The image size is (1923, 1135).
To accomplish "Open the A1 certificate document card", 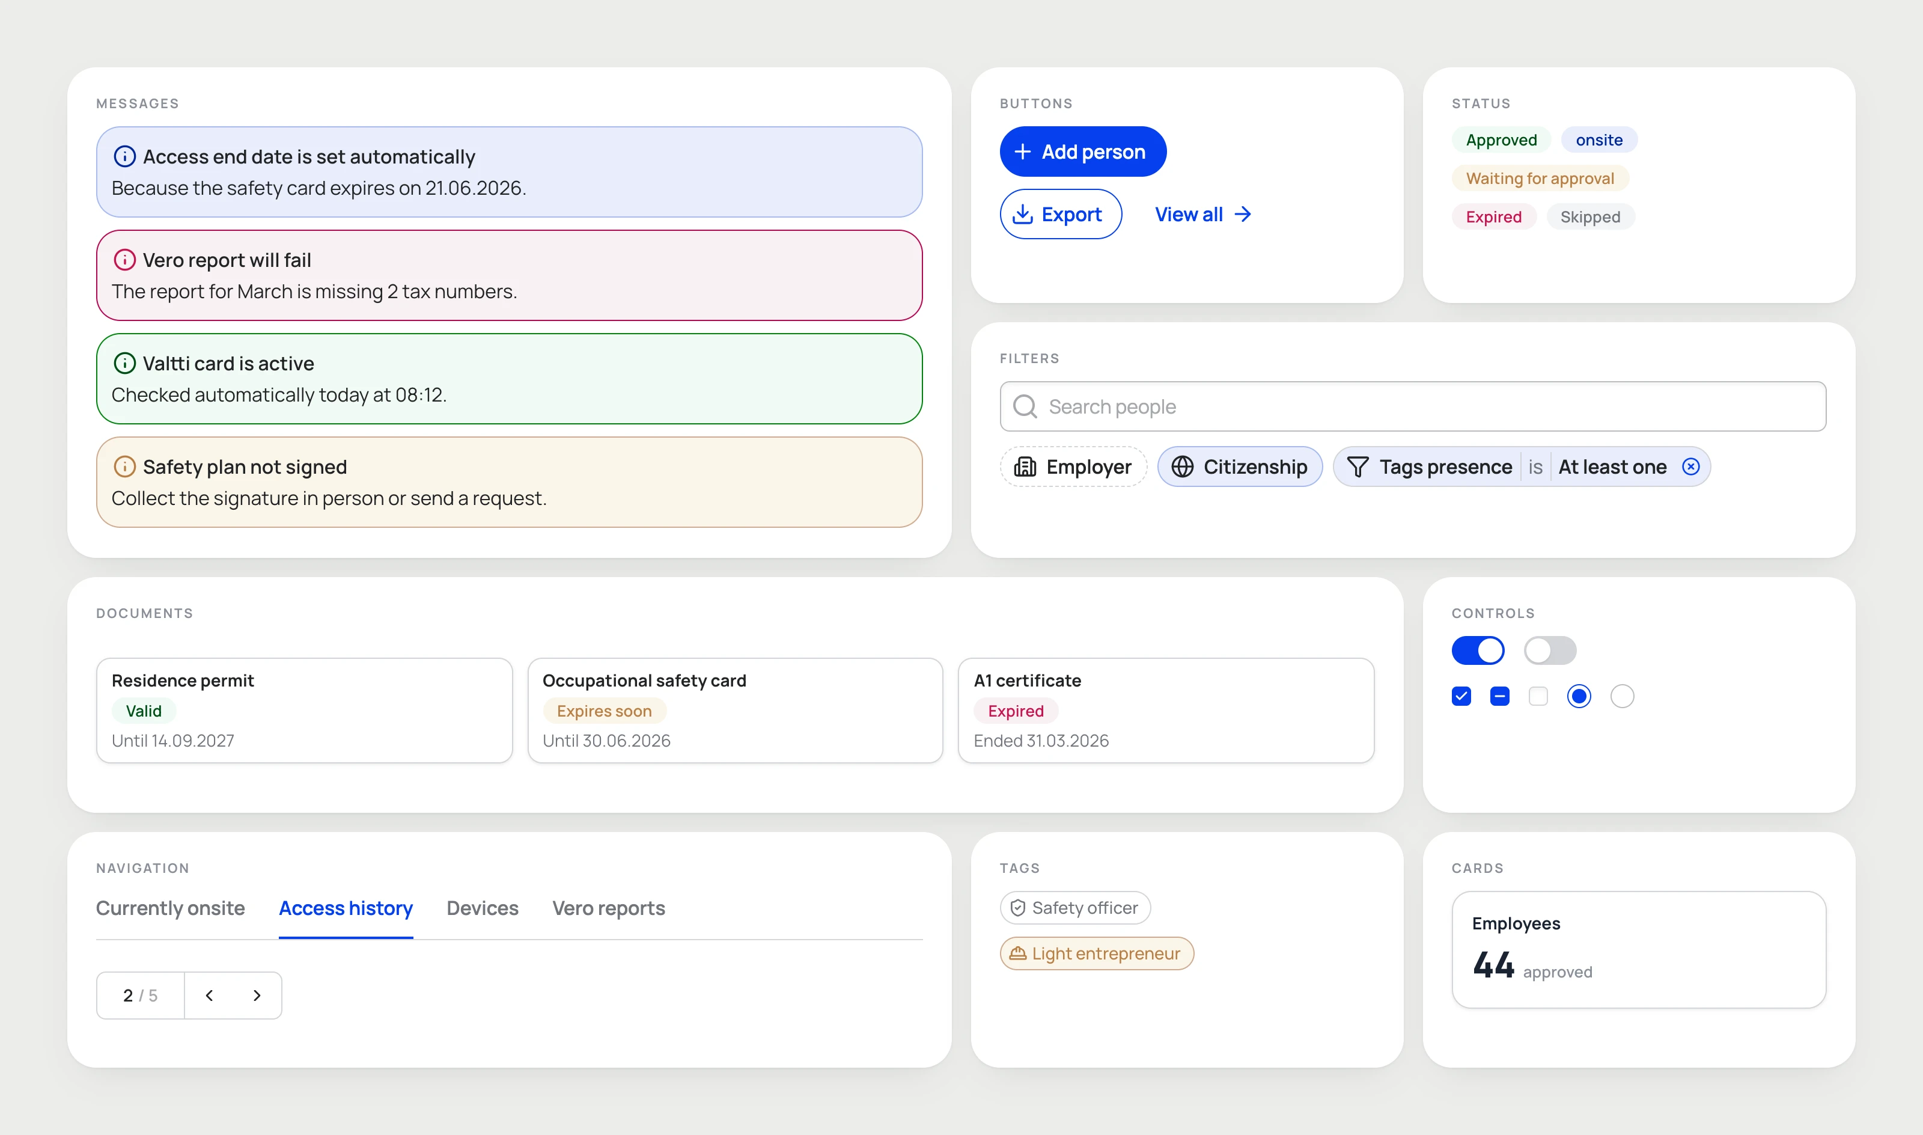I will point(1166,711).
